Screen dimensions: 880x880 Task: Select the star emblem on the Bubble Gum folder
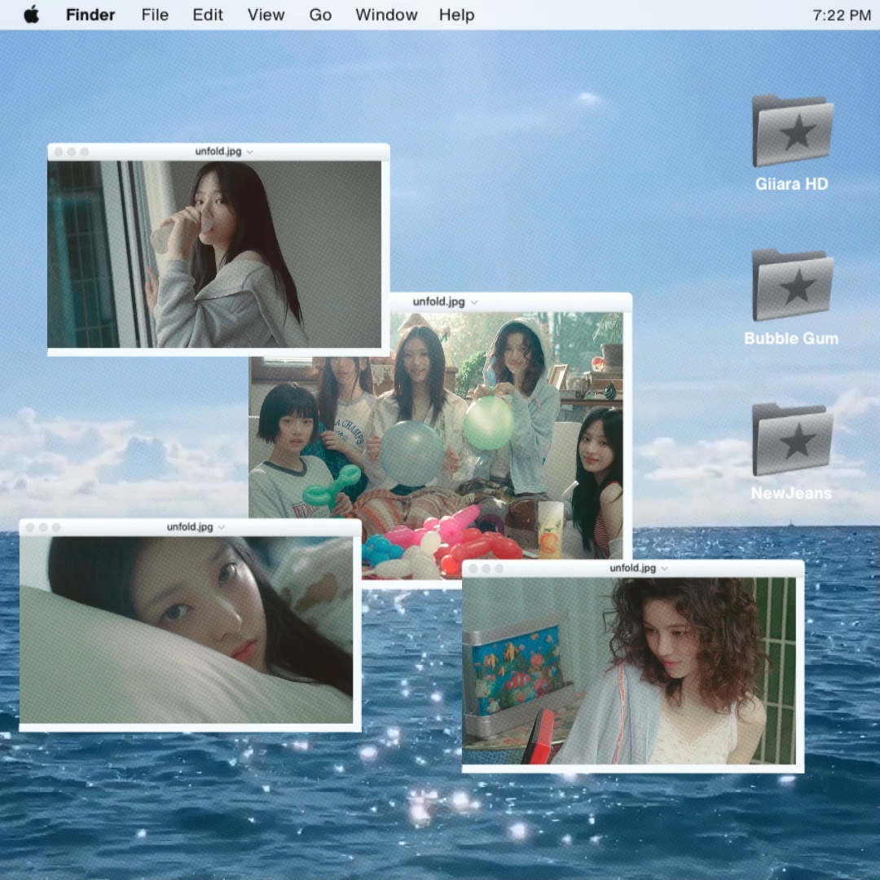[797, 287]
